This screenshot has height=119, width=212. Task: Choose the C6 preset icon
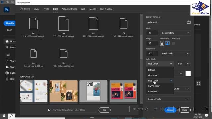[x=34, y=54]
